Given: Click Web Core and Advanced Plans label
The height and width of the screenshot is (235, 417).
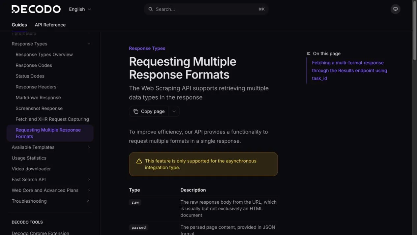Looking at the screenshot, I should point(45,190).
